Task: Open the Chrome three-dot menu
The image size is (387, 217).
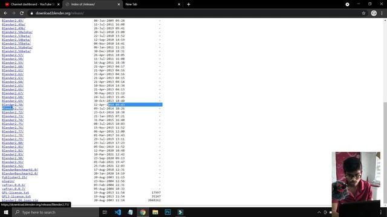Action: point(382,13)
